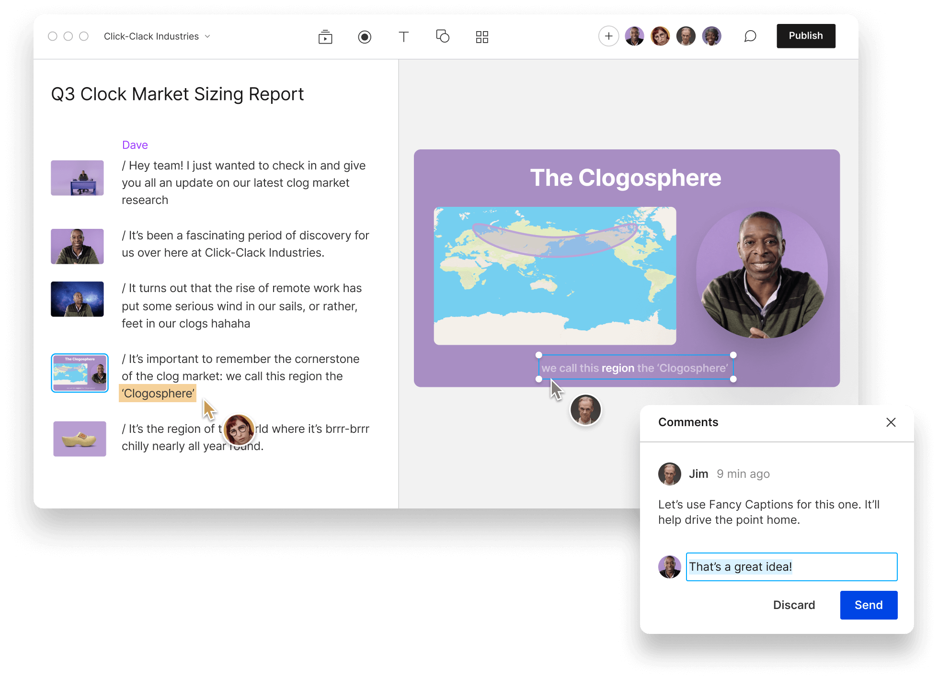Screen dimensions: 938x677
Task: Toggle the third collaborator avatar profile
Action: tap(687, 36)
